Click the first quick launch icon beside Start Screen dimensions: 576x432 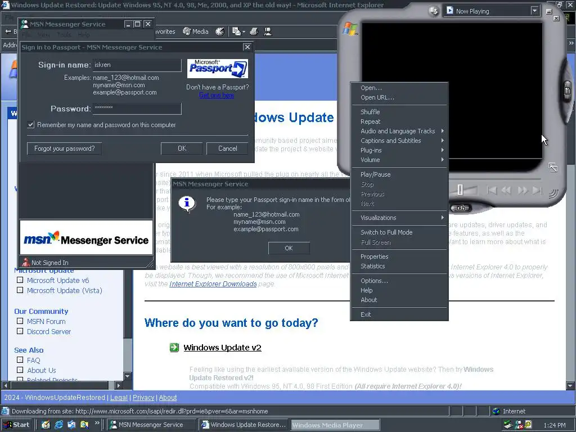[x=46, y=425]
